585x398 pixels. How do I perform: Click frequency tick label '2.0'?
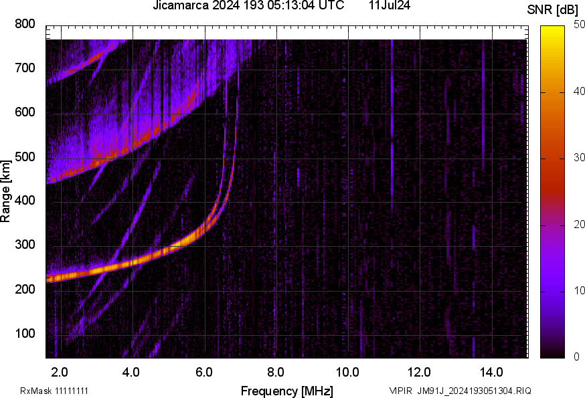click(x=60, y=373)
